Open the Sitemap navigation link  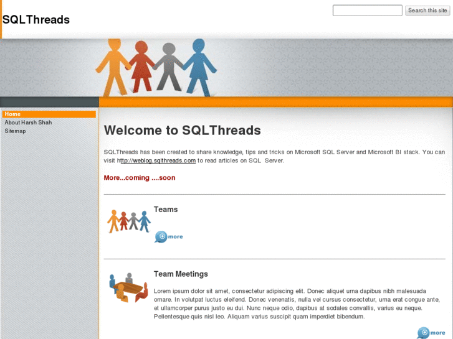(15, 131)
